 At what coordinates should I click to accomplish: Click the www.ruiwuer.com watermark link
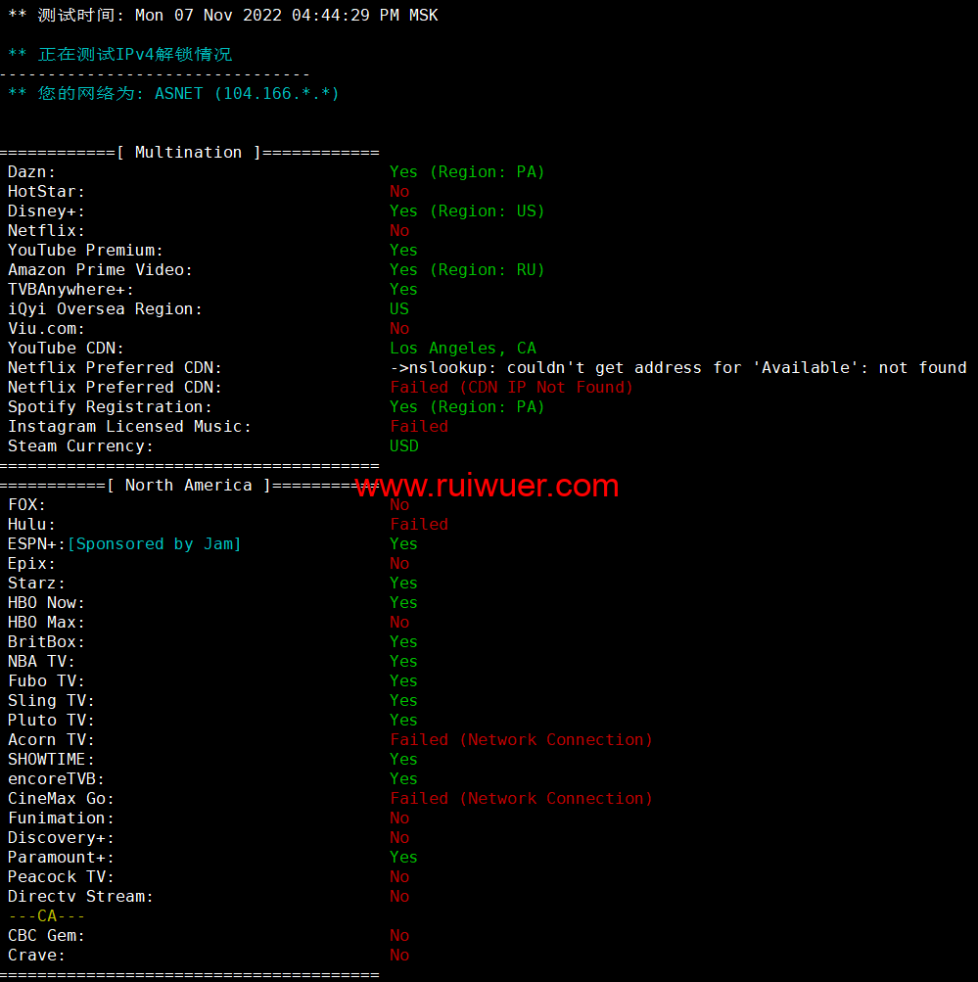(x=487, y=486)
